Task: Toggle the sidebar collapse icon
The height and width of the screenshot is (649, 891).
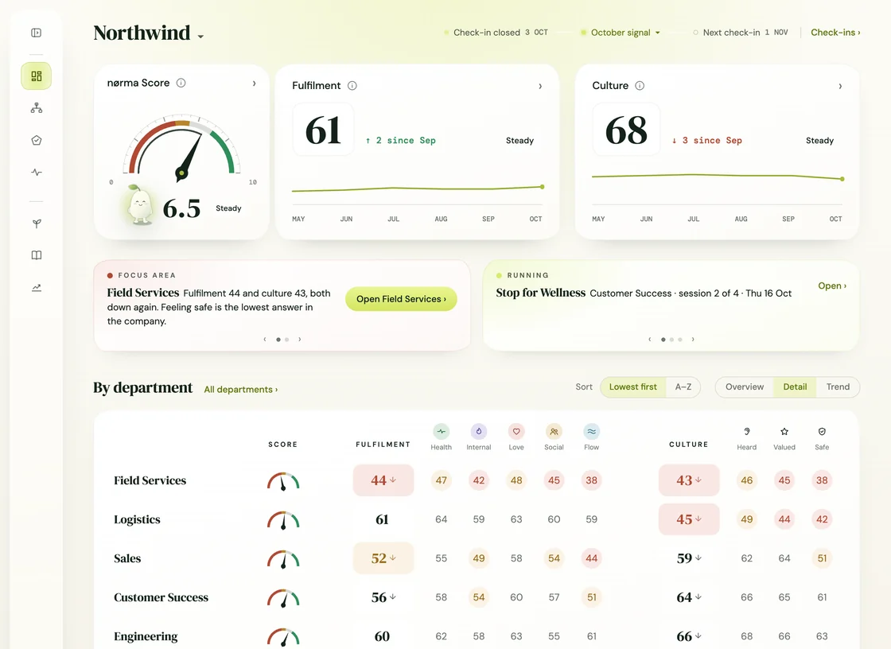Action: [x=37, y=33]
